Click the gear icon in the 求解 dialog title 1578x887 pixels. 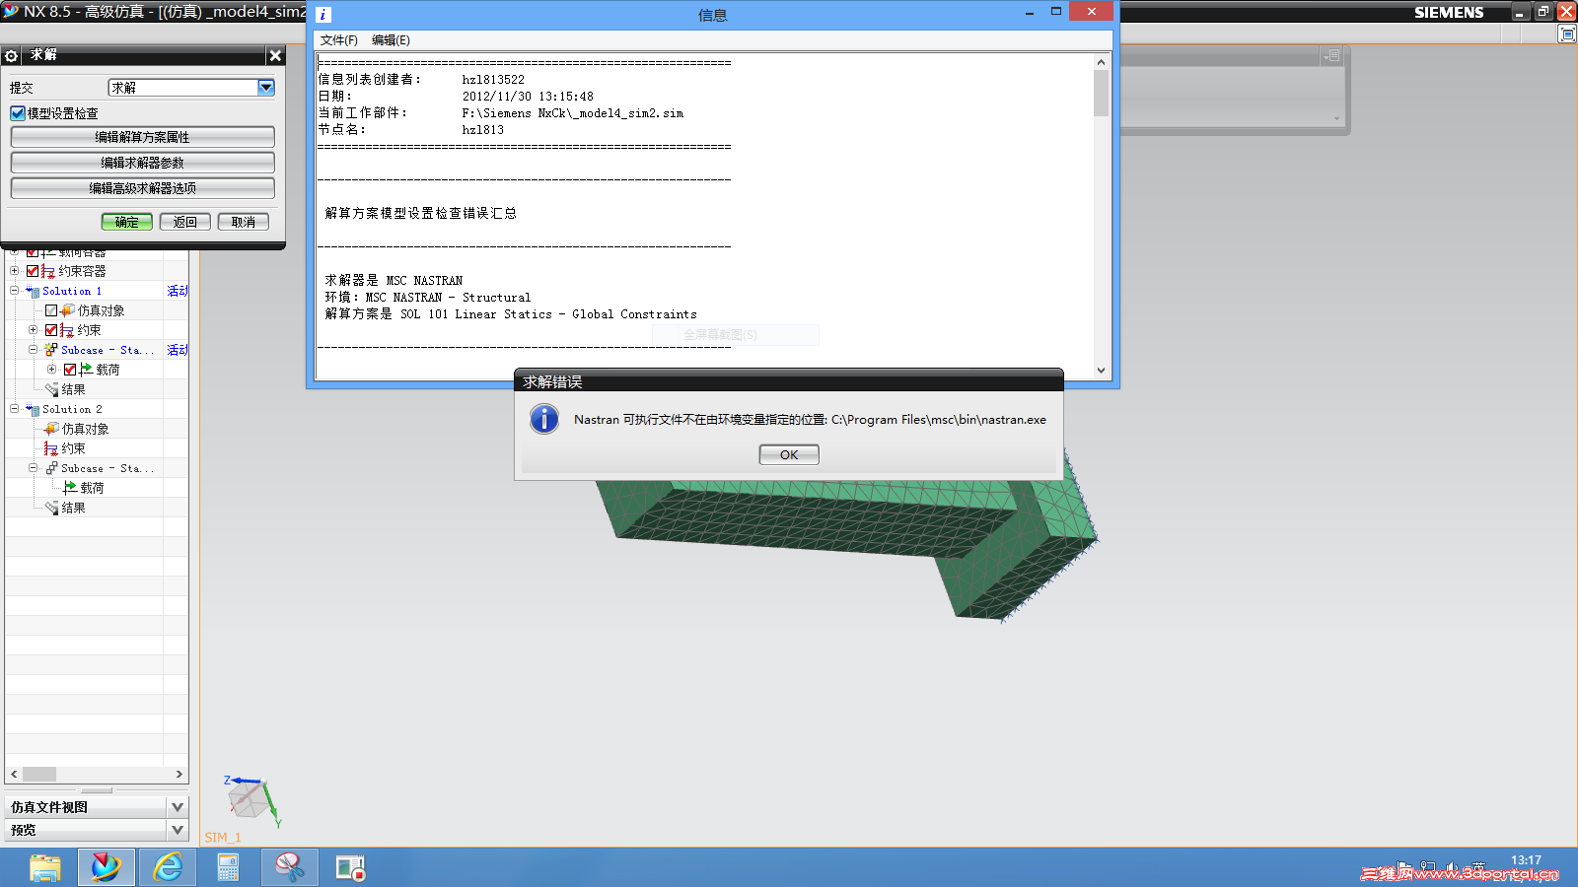click(x=11, y=56)
